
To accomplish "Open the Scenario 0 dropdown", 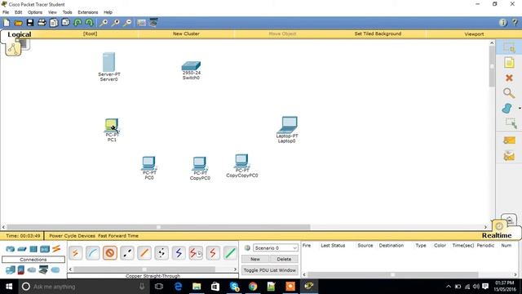I will click(x=276, y=248).
